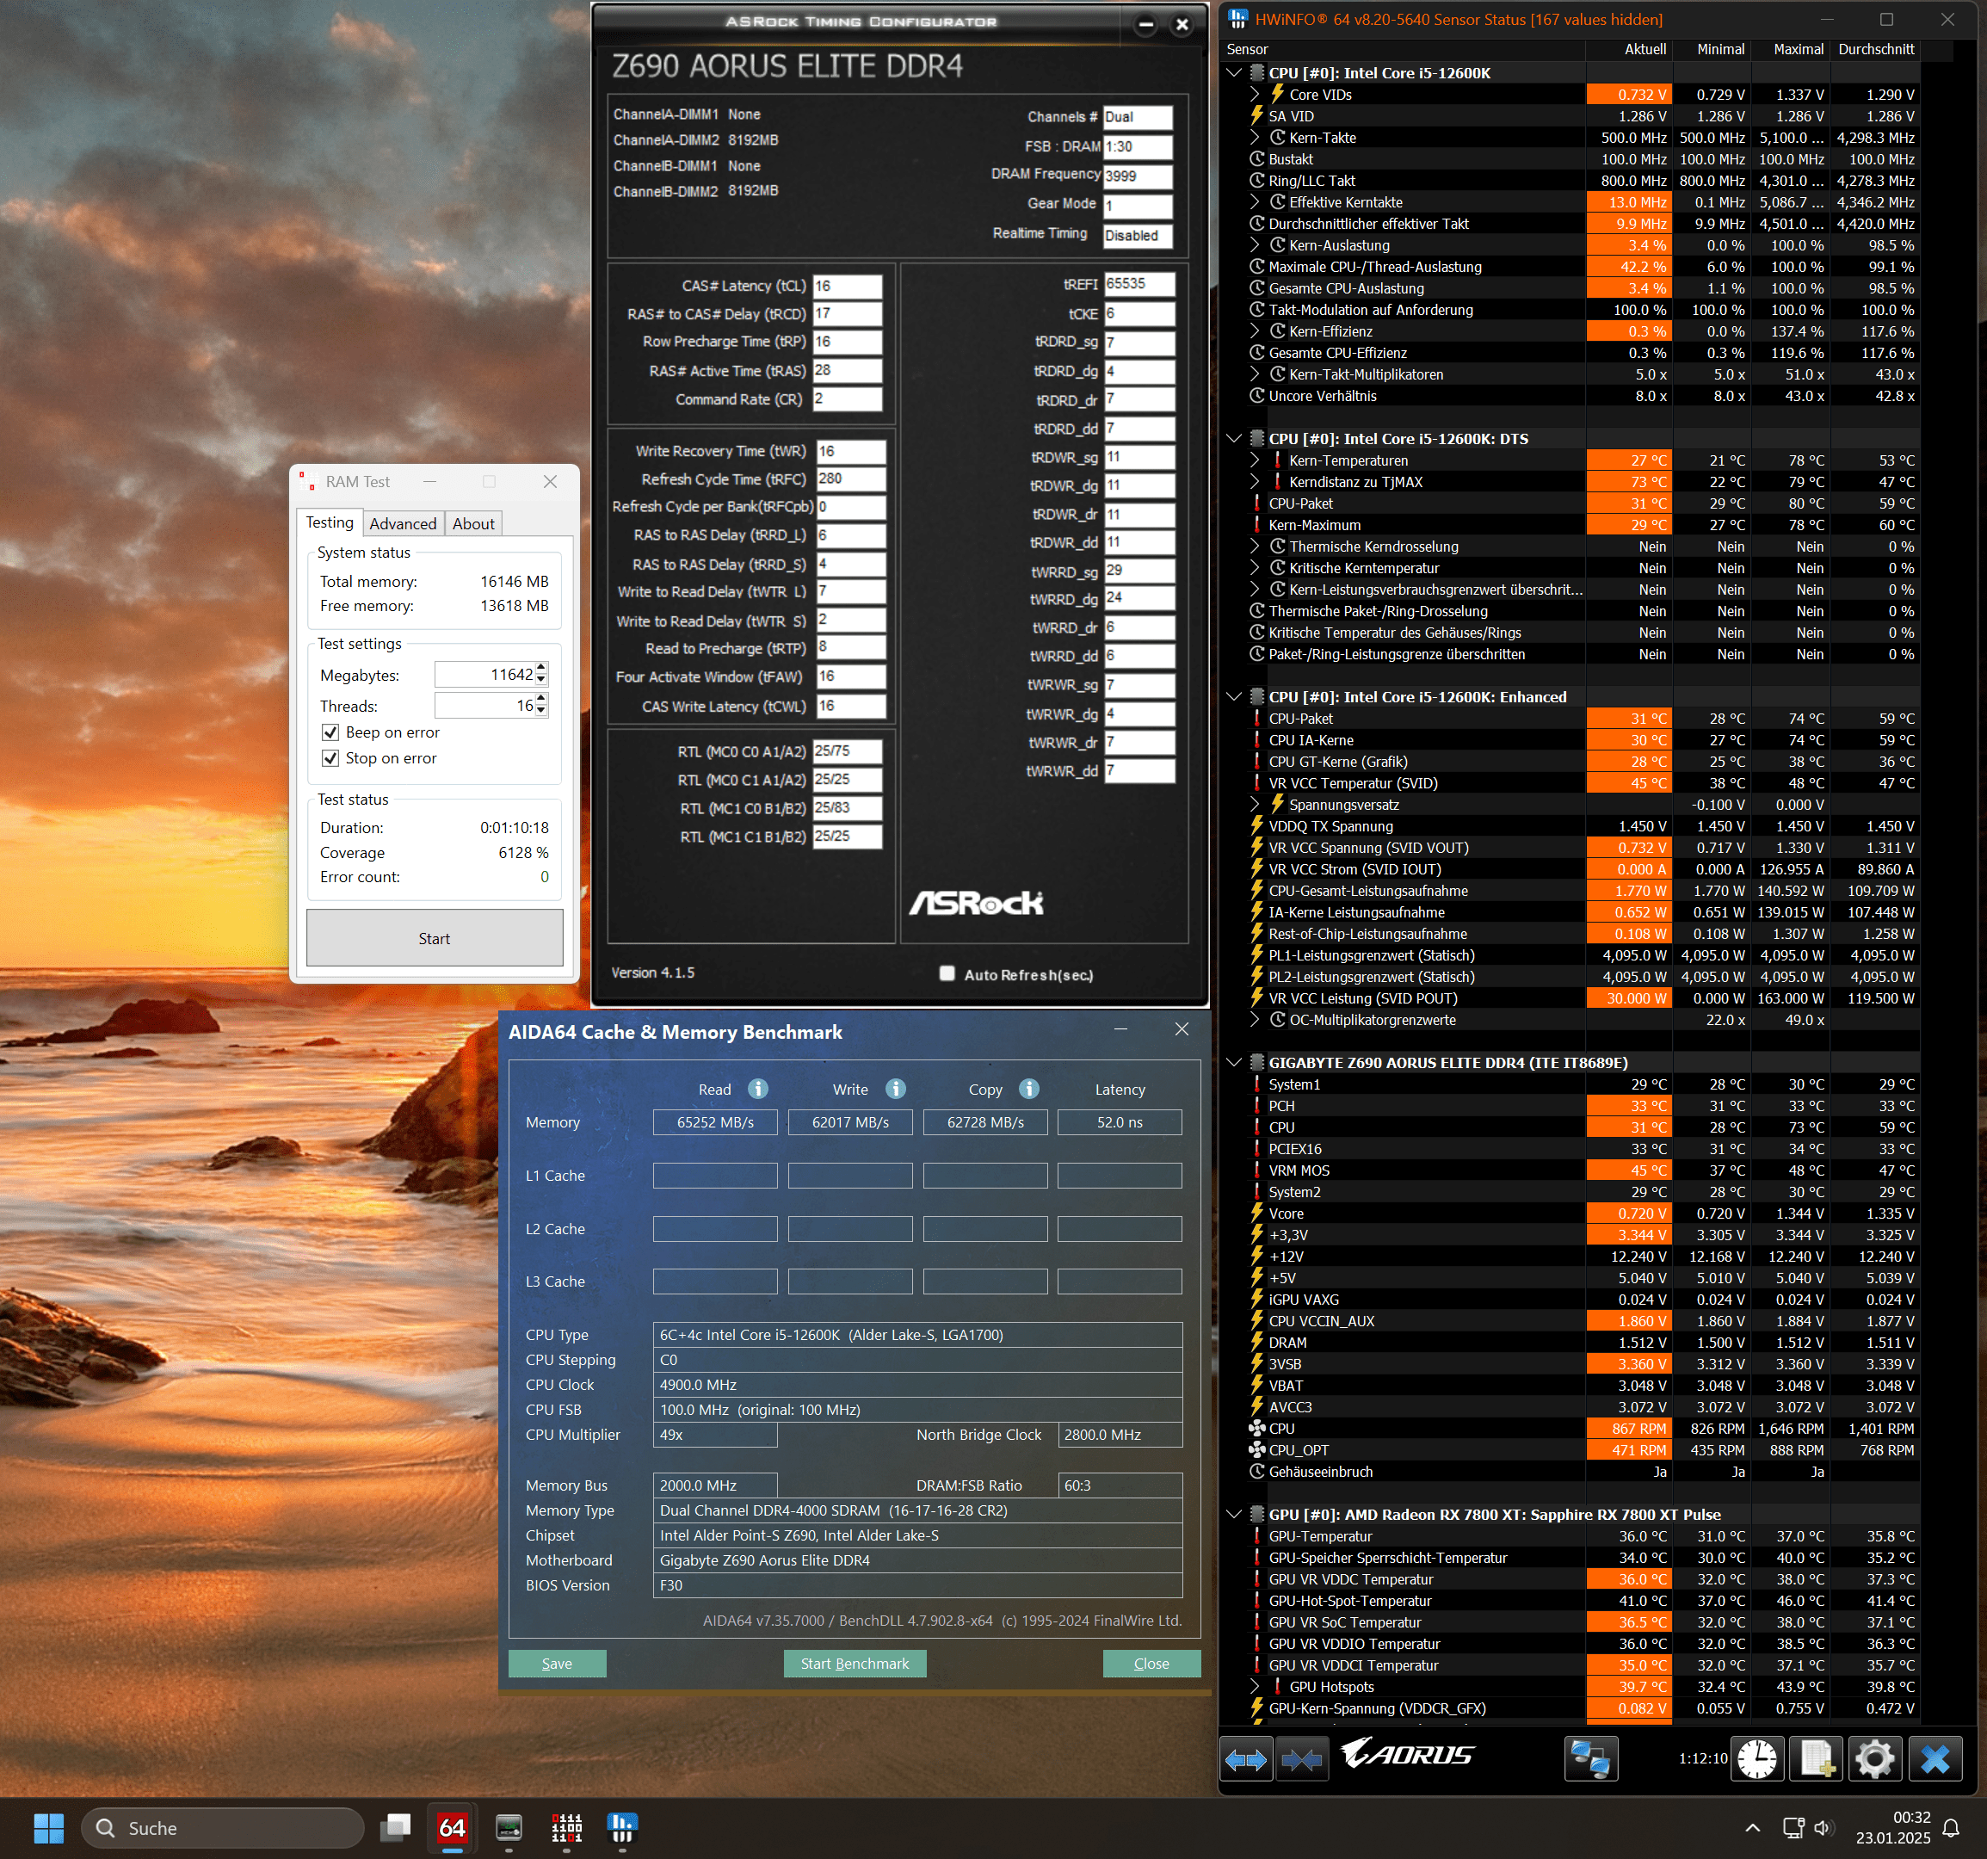Click HWiNFO reset clock icon
This screenshot has width=1987, height=1859.
(1757, 1759)
